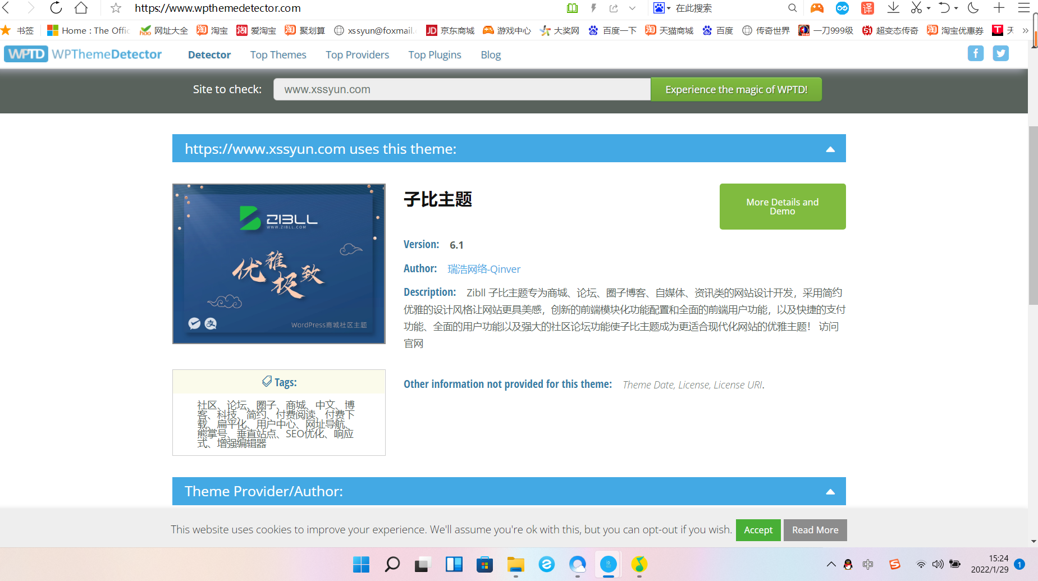Image resolution: width=1038 pixels, height=581 pixels.
Task: Show hidden system tray icons
Action: 831,564
